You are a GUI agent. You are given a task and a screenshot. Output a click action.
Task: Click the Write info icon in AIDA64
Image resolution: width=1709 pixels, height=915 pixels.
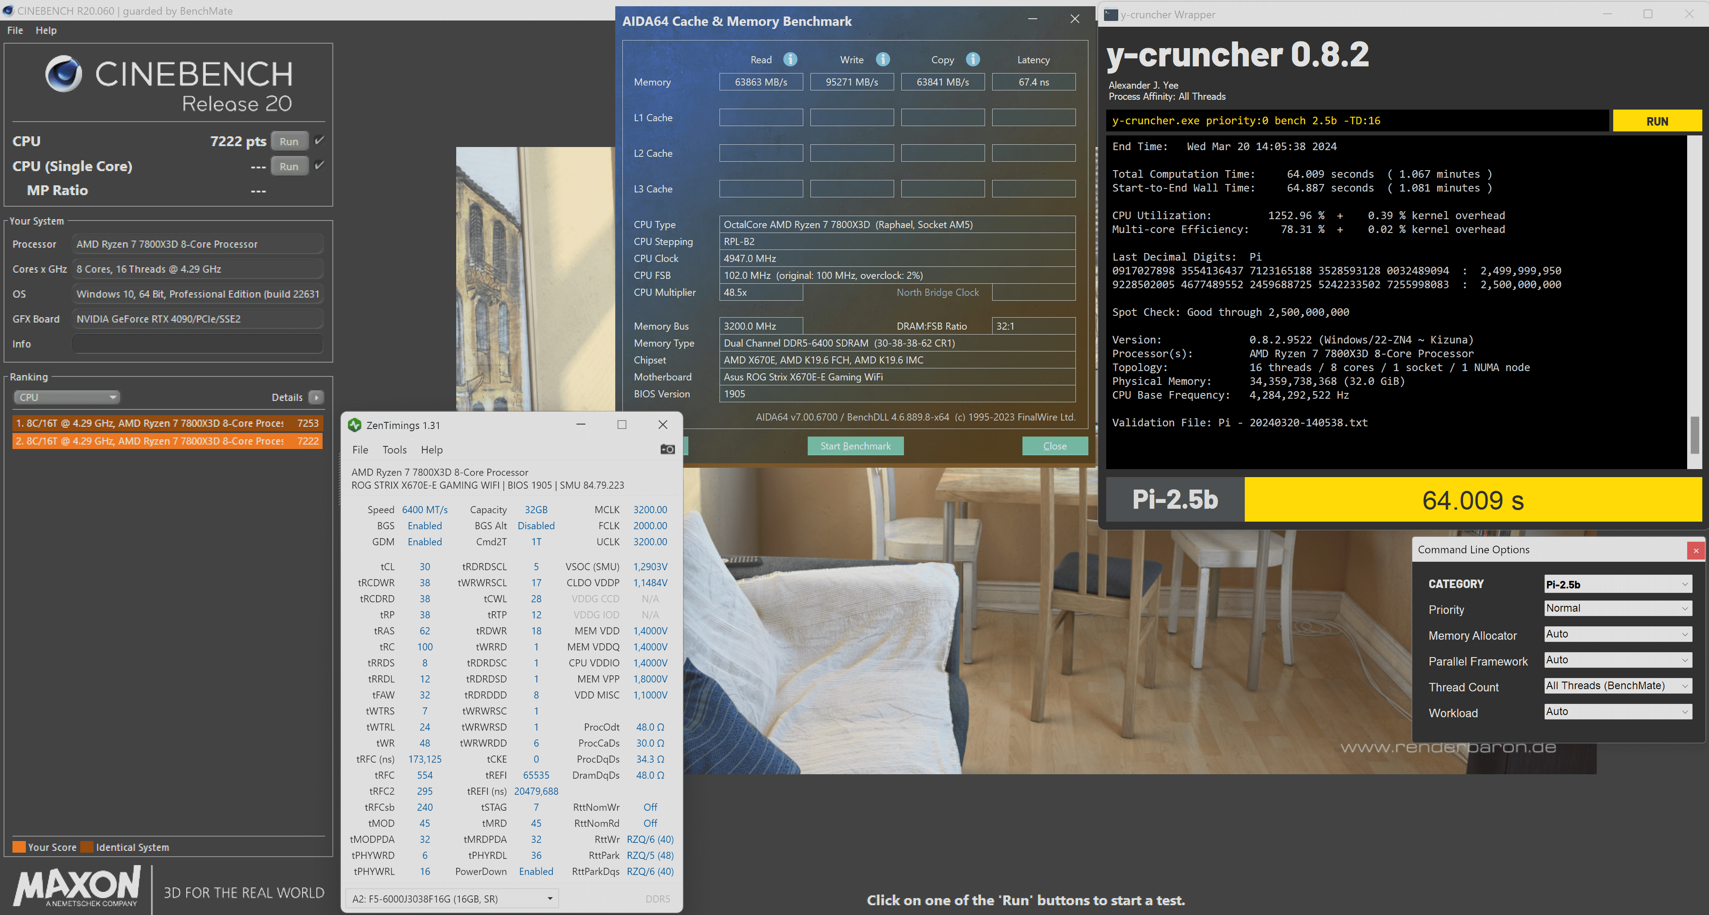tap(883, 59)
